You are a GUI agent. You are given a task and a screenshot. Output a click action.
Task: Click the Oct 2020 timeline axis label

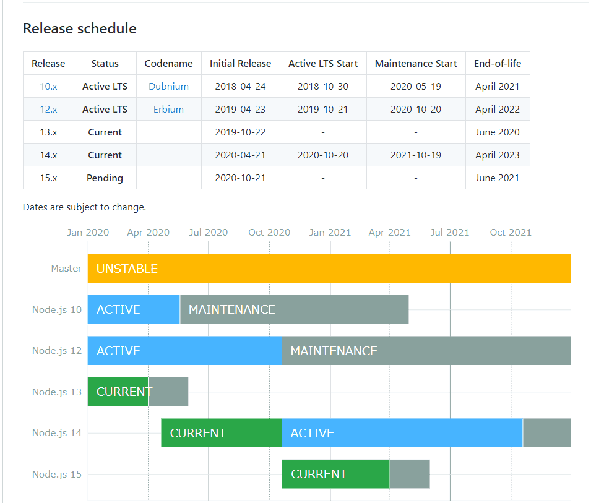[x=269, y=233]
